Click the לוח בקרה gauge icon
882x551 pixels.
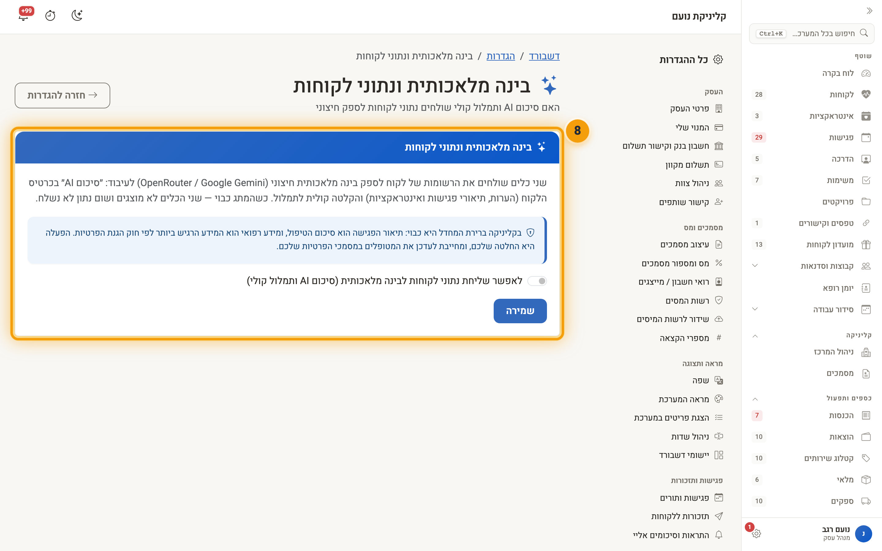tap(866, 73)
